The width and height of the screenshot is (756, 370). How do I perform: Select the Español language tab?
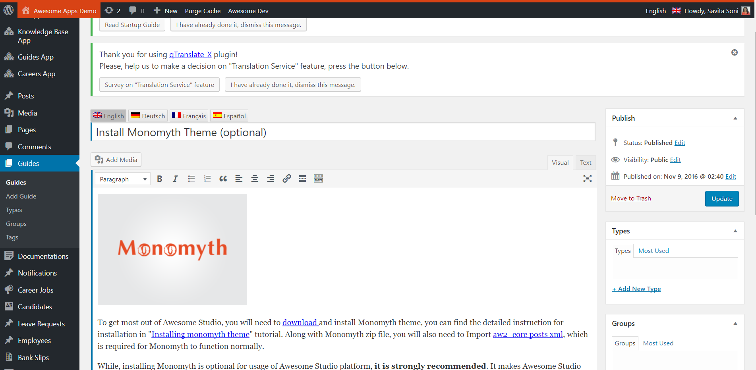pyautogui.click(x=229, y=116)
